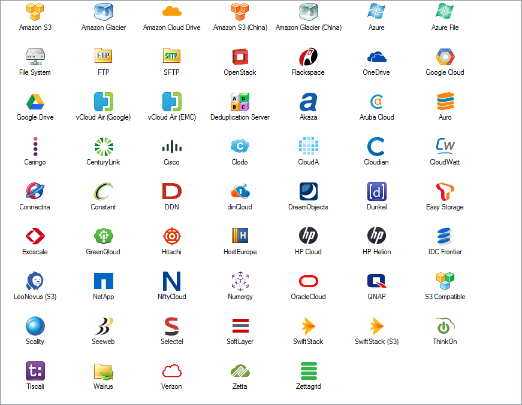Screen dimensions: 522x405
Task: Click the Seeweb icon
Action: click(104, 326)
